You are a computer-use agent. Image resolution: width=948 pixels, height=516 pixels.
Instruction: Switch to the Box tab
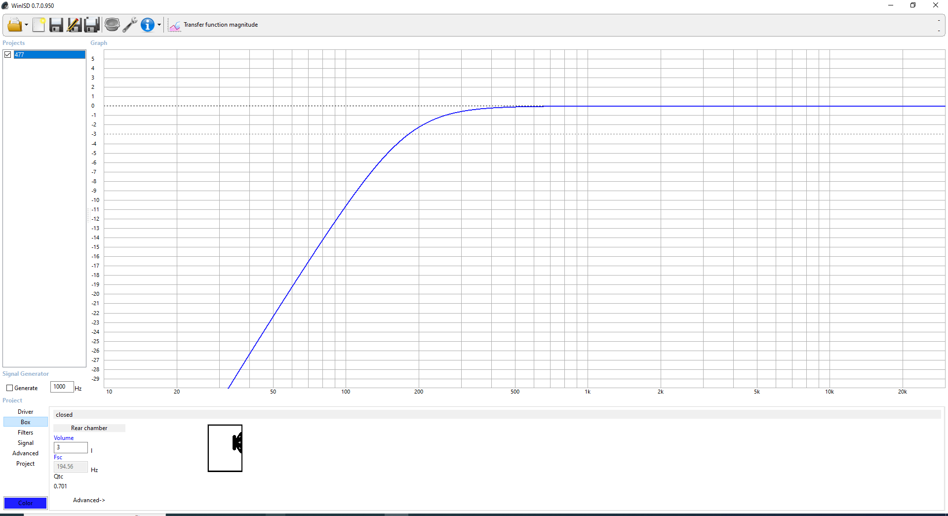(26, 422)
